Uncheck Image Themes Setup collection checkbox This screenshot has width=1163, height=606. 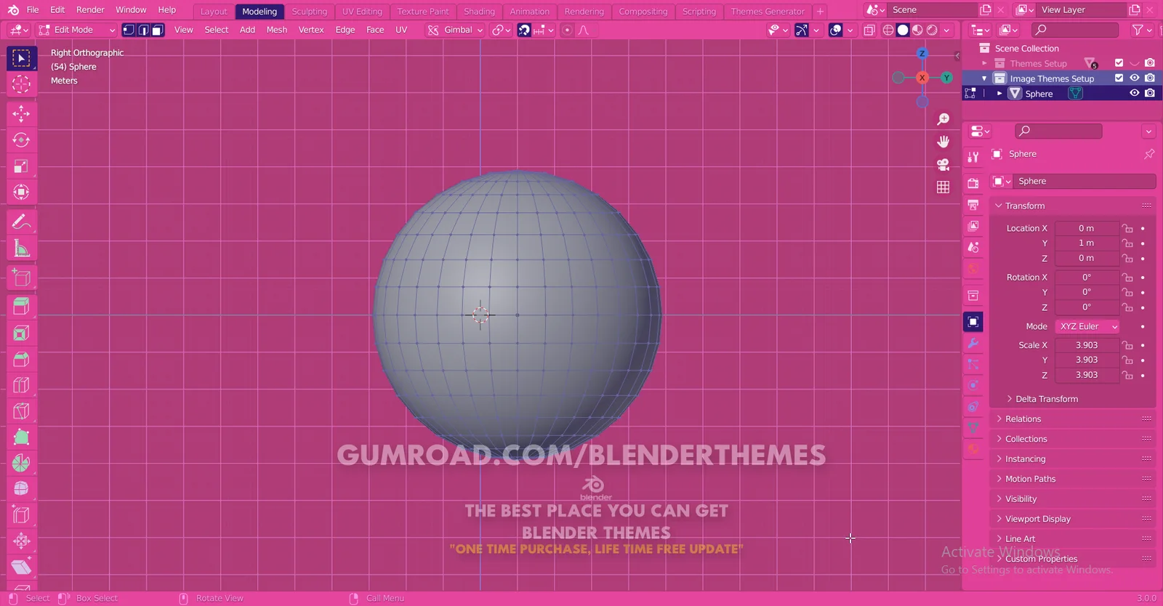(x=1119, y=78)
